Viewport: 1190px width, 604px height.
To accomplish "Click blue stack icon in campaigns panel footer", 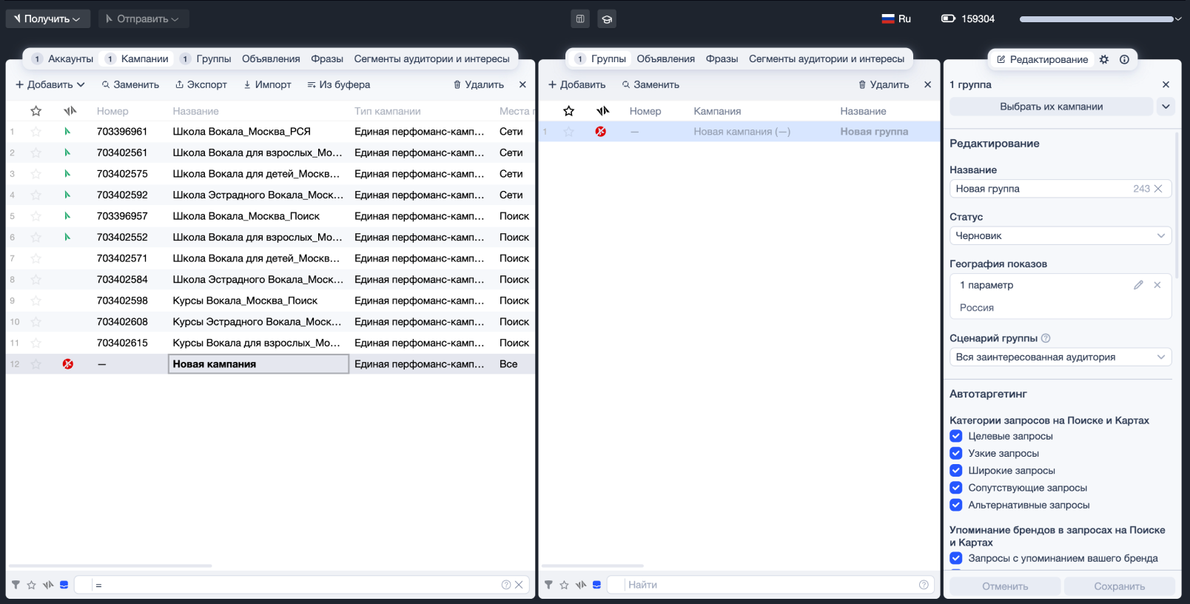I will click(64, 585).
